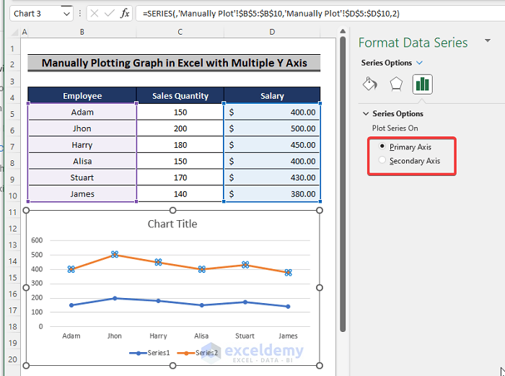Click the Insert Function fx icon
The image size is (505, 376).
[x=125, y=13]
